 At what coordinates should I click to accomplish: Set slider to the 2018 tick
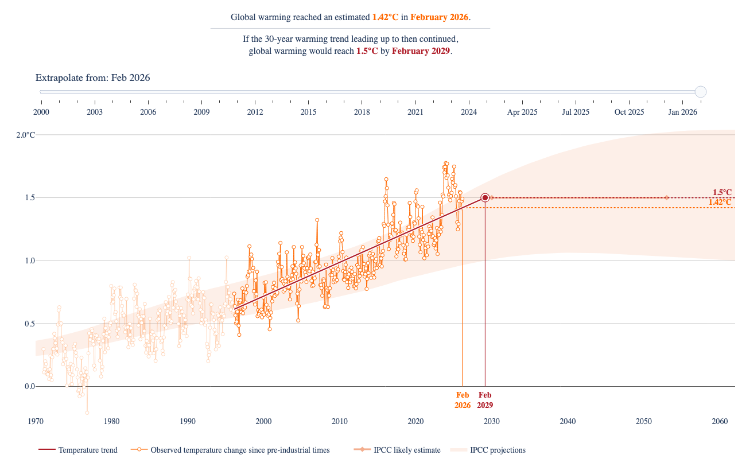tap(362, 112)
